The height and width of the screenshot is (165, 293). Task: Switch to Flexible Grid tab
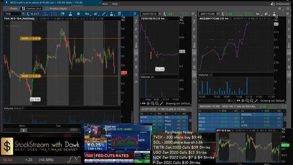tap(32, 8)
